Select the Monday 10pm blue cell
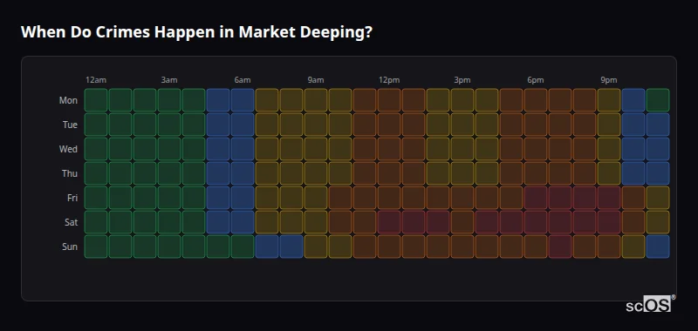The width and height of the screenshot is (698, 331). pyautogui.click(x=633, y=100)
